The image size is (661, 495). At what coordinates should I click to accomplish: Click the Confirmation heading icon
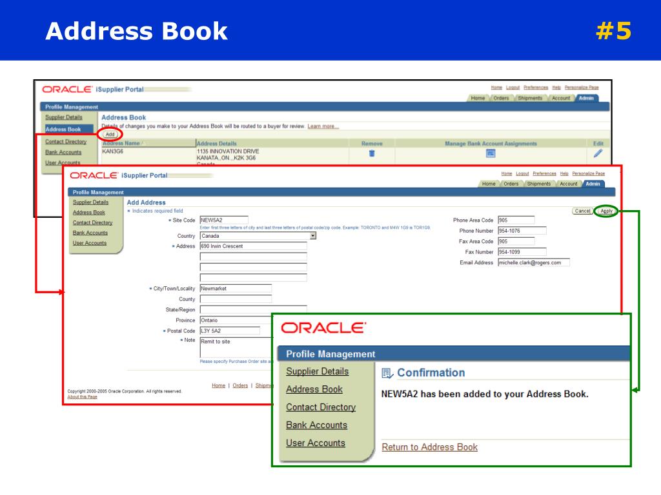point(387,373)
